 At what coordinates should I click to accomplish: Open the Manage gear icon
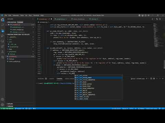pos(2,105)
